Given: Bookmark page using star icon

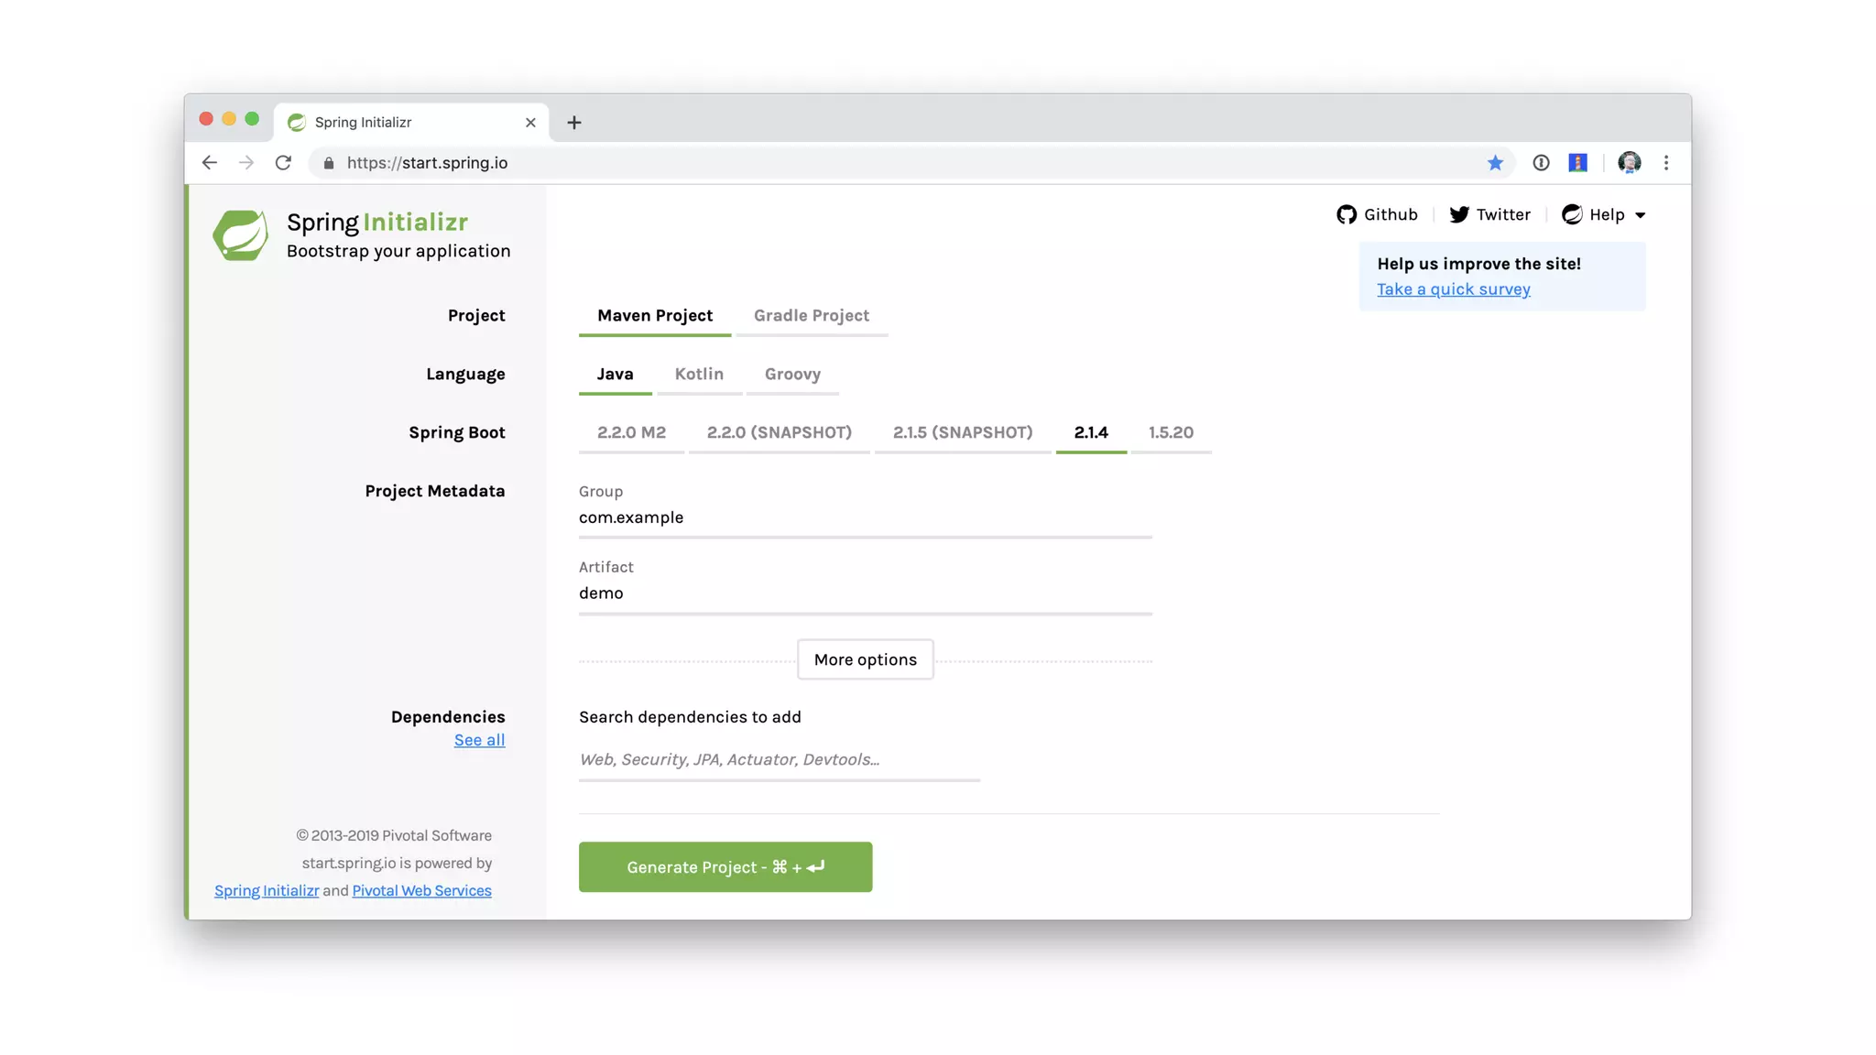Looking at the screenshot, I should point(1495,163).
